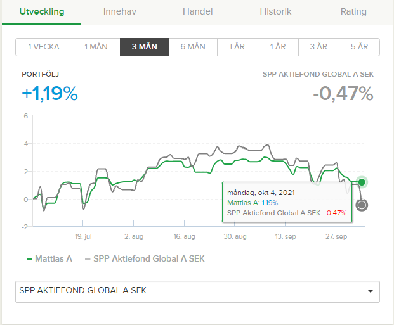Open the Historik tab
This screenshot has height=325, width=394.
pyautogui.click(x=275, y=11)
